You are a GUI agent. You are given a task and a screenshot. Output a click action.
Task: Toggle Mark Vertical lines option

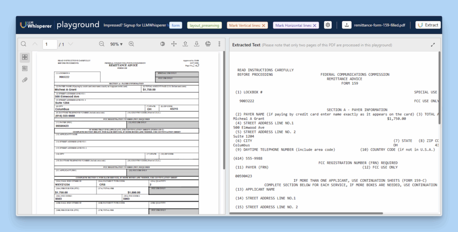(247, 26)
